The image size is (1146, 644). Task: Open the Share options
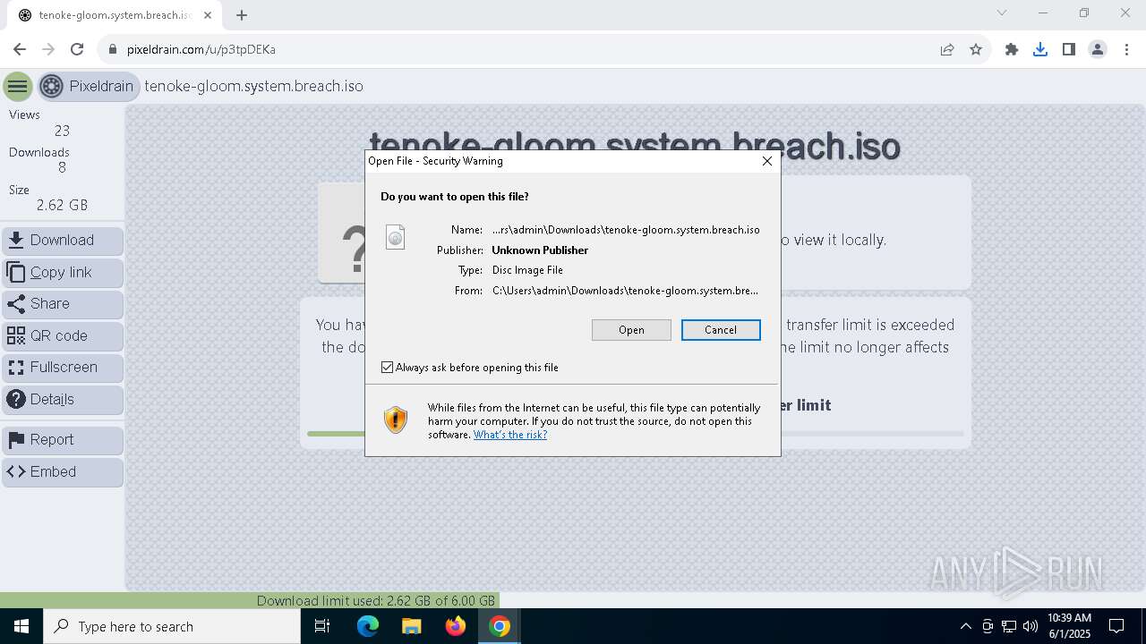click(63, 304)
